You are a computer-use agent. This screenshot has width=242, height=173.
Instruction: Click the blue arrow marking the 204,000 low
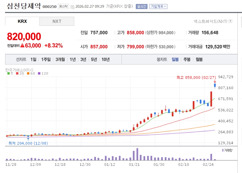[x=28, y=139]
